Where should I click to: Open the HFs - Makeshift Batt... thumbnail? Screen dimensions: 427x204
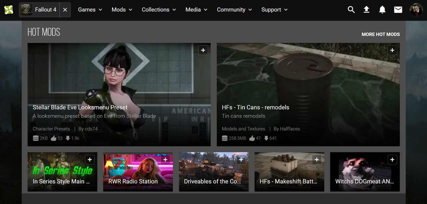tap(289, 172)
